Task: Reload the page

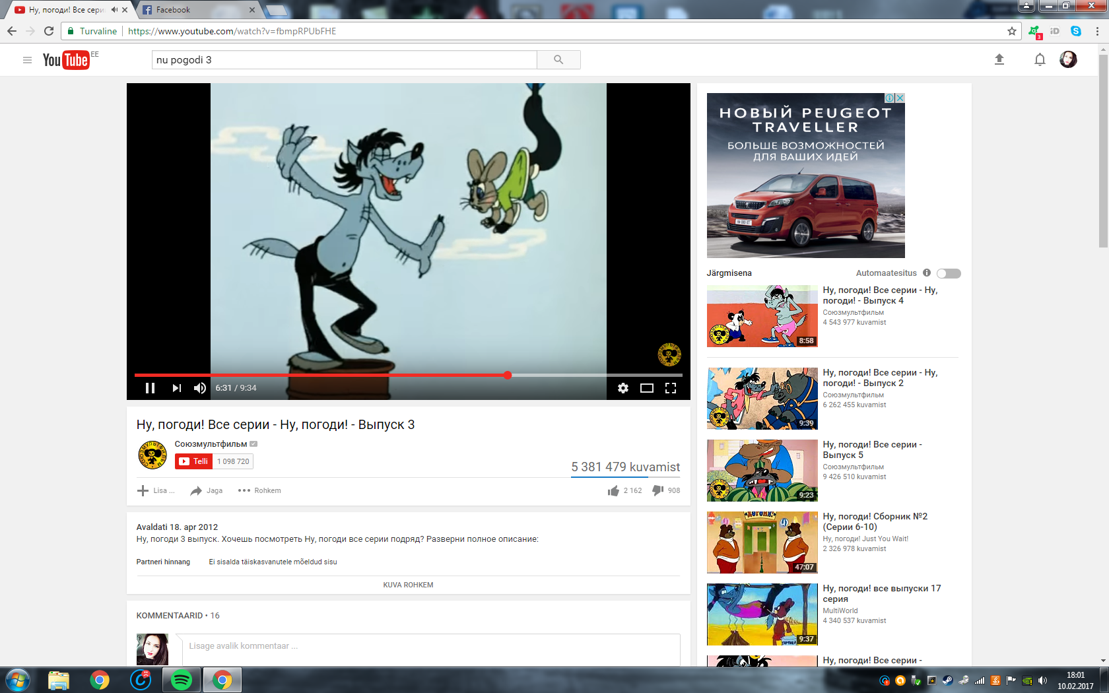Action: click(49, 31)
